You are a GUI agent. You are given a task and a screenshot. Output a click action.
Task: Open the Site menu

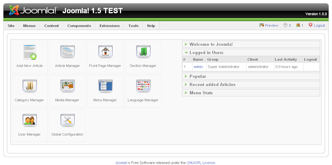click(11, 26)
